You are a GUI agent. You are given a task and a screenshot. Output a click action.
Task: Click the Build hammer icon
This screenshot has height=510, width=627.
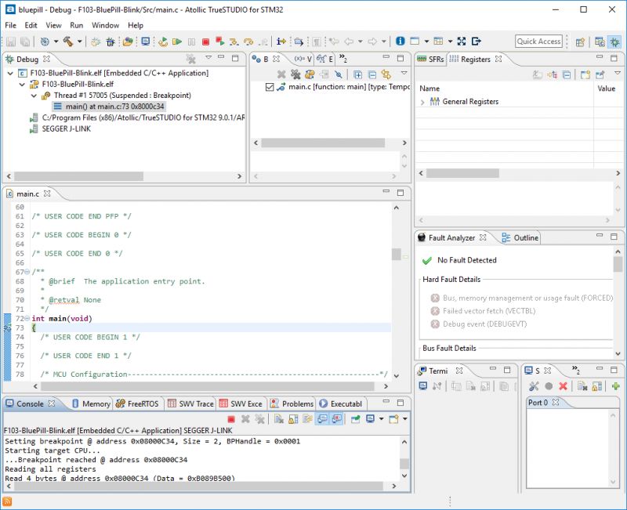68,42
